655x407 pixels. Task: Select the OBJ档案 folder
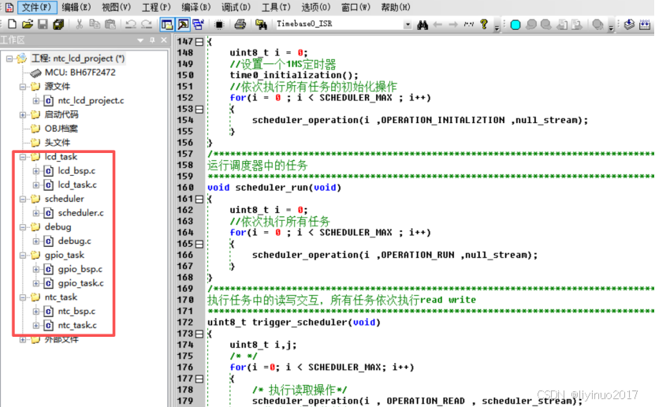(x=61, y=129)
